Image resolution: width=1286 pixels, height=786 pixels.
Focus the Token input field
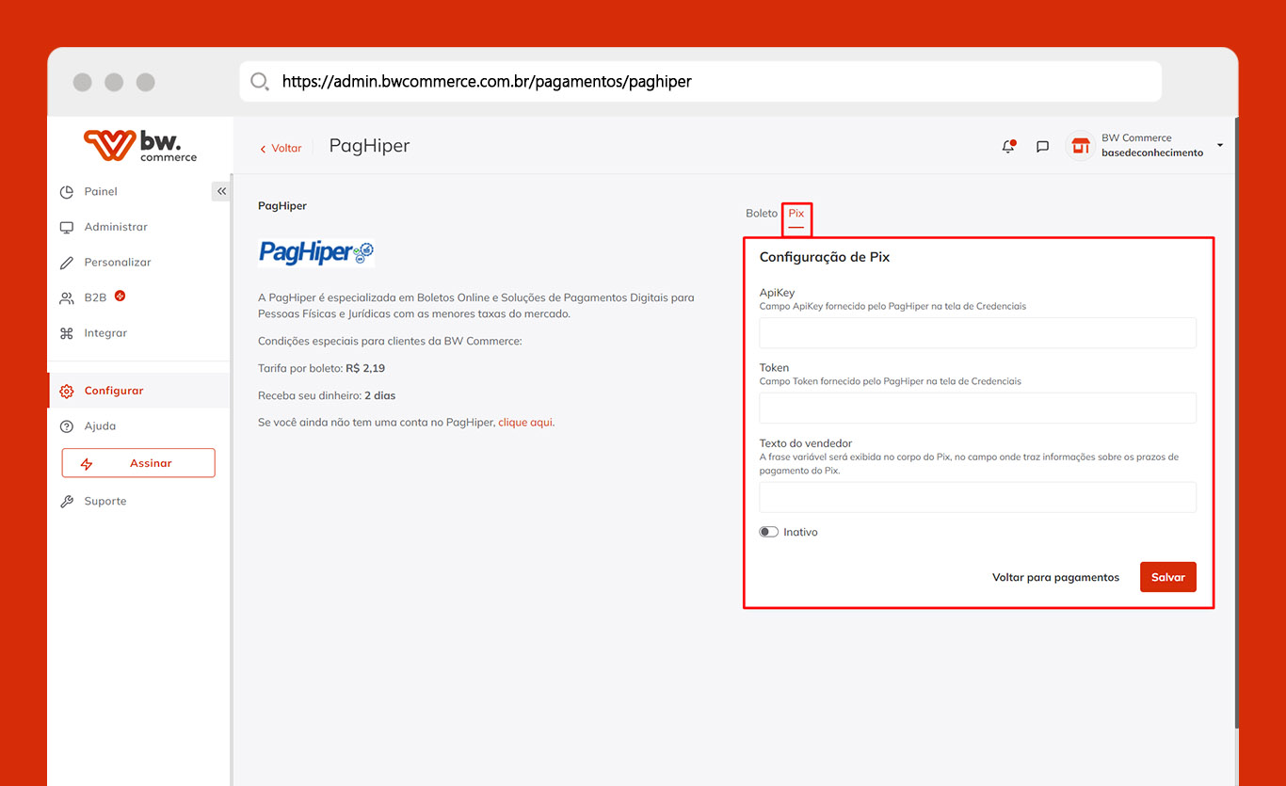point(977,408)
